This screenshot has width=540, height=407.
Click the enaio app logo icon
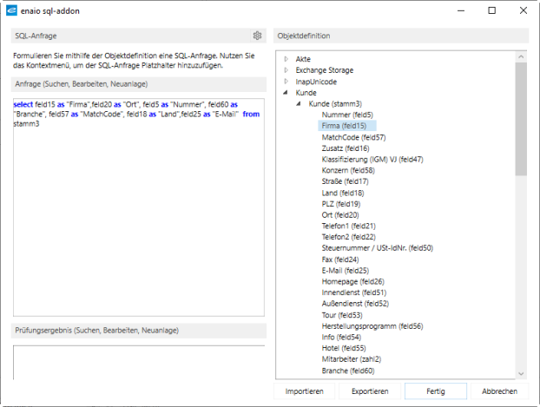tap(10, 10)
